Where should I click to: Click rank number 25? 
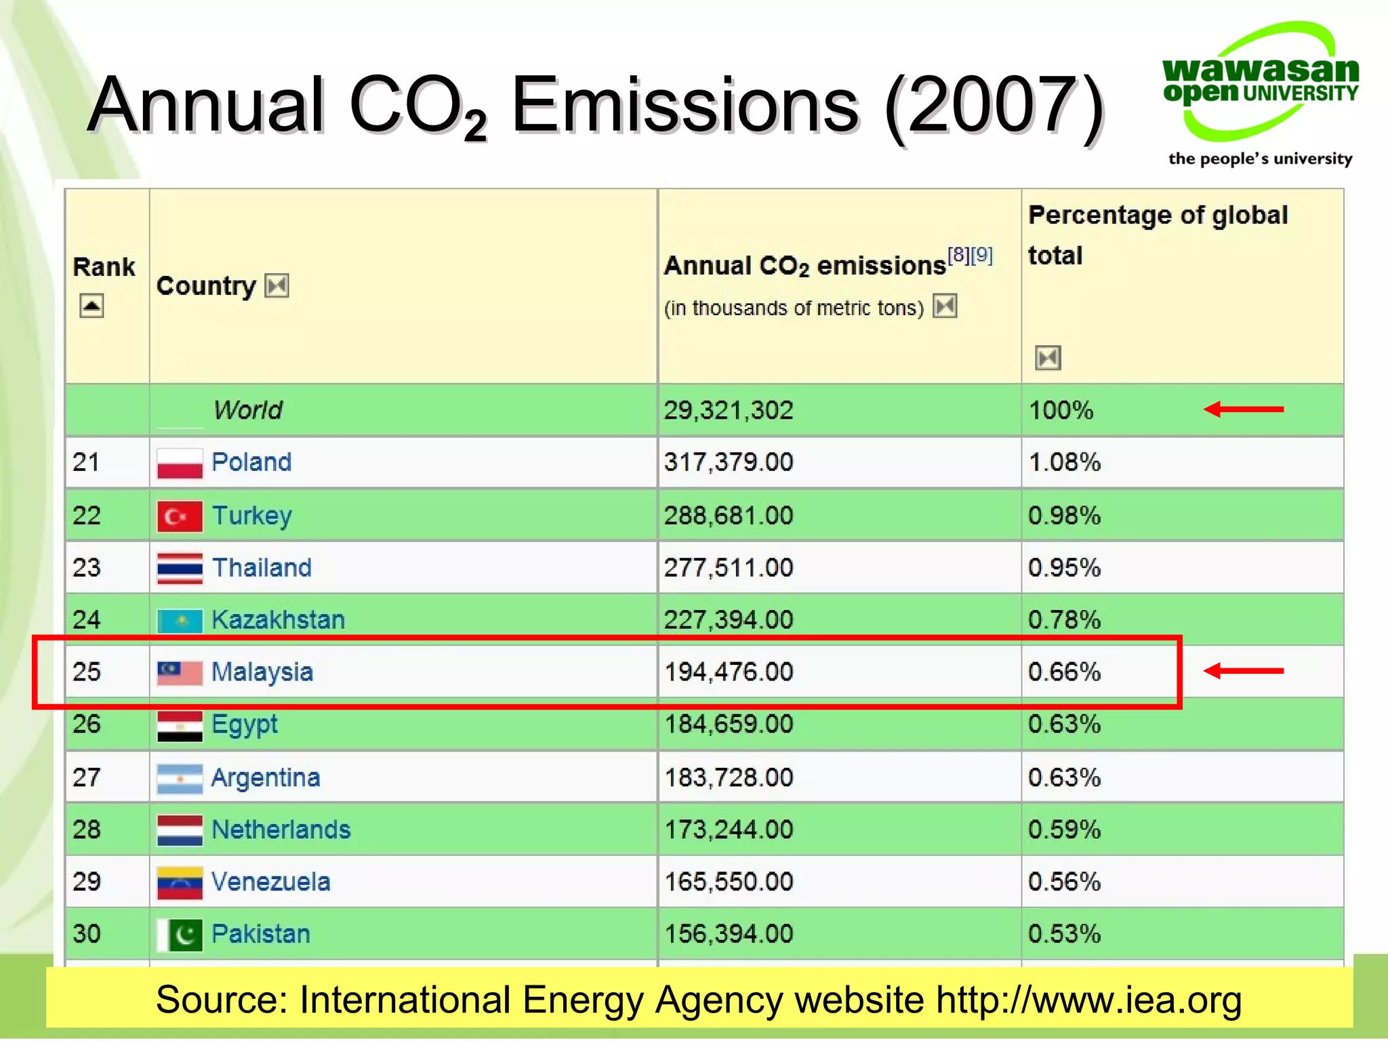(87, 672)
